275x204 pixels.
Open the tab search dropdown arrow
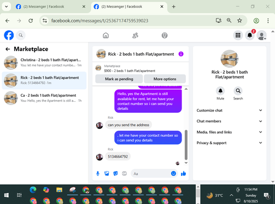point(7,7)
